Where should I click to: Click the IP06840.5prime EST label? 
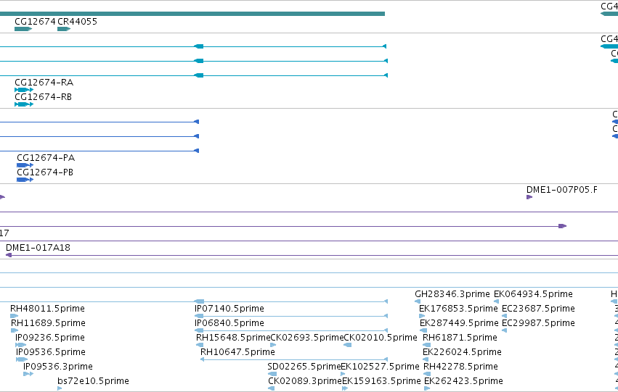[229, 323]
